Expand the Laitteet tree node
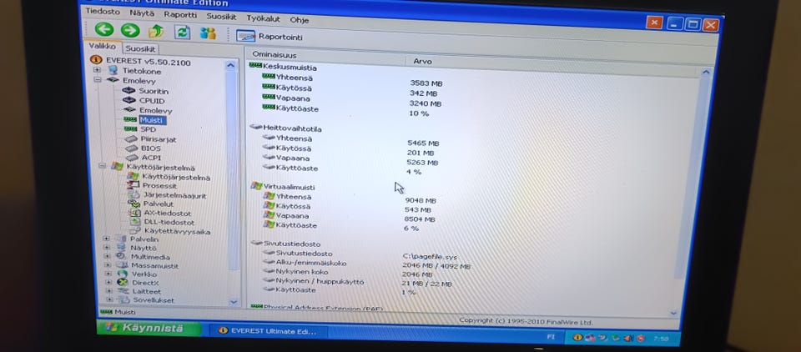Viewport: 801px width, 352px height. coord(108,291)
